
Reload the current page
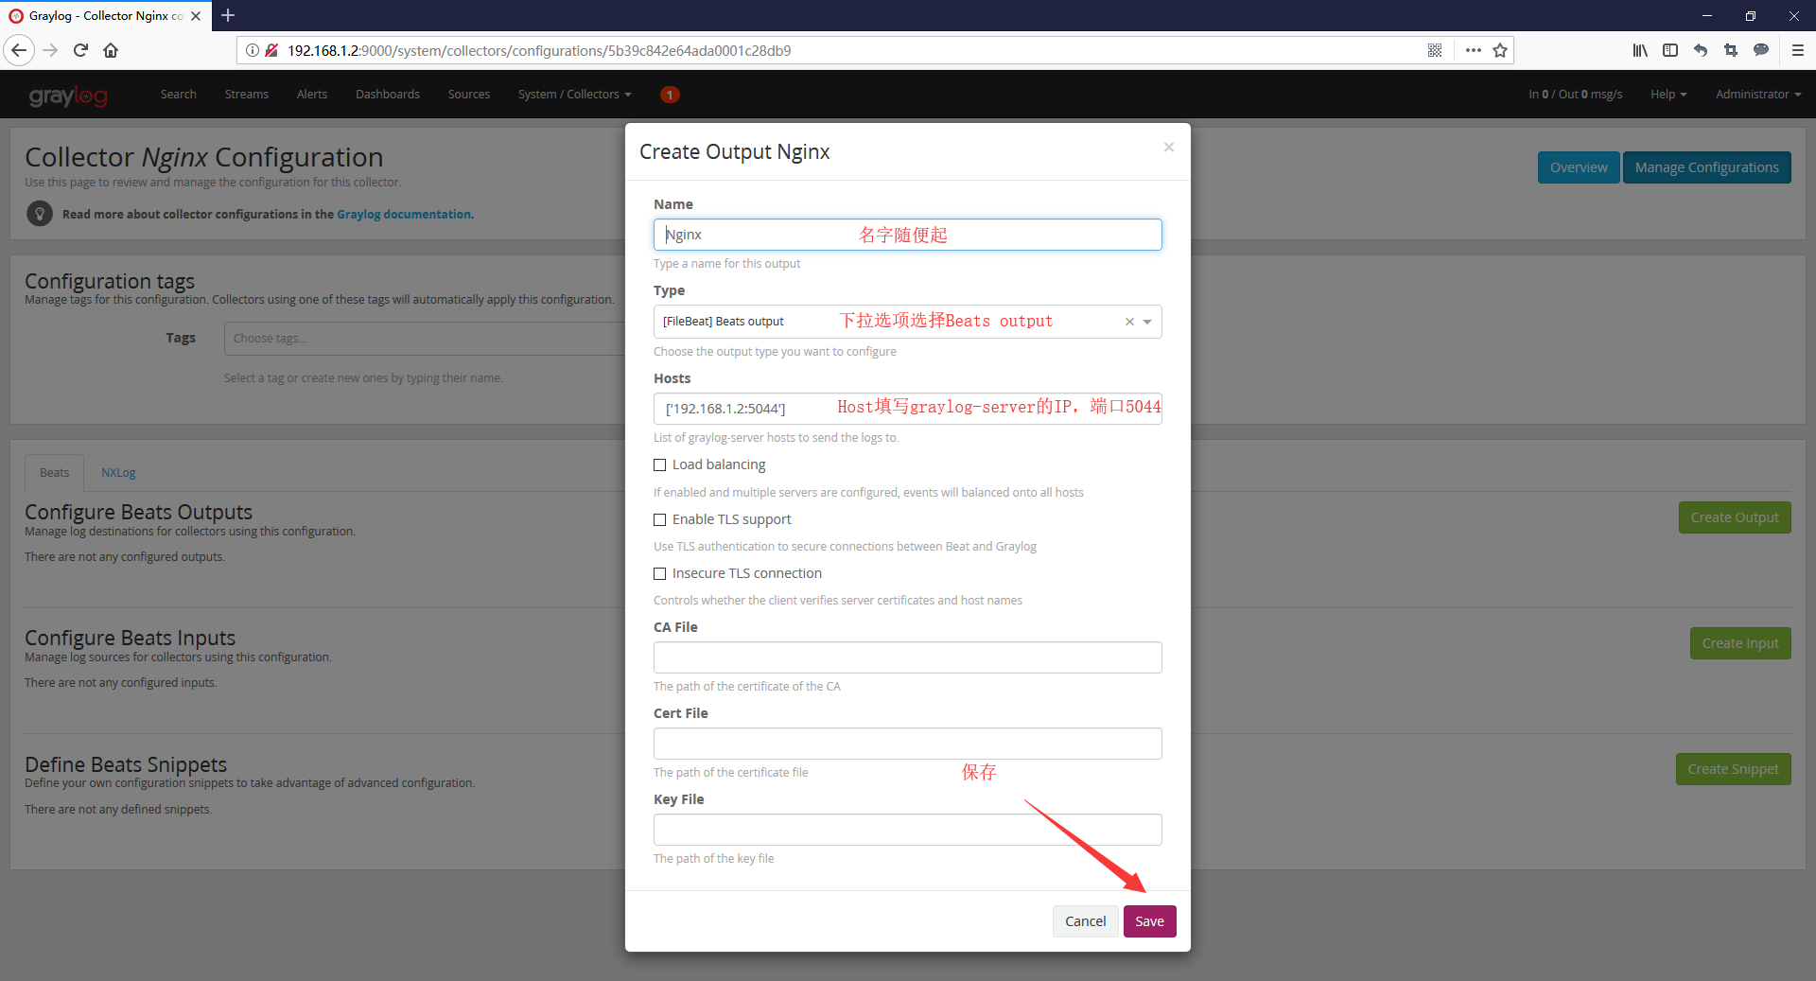point(80,50)
